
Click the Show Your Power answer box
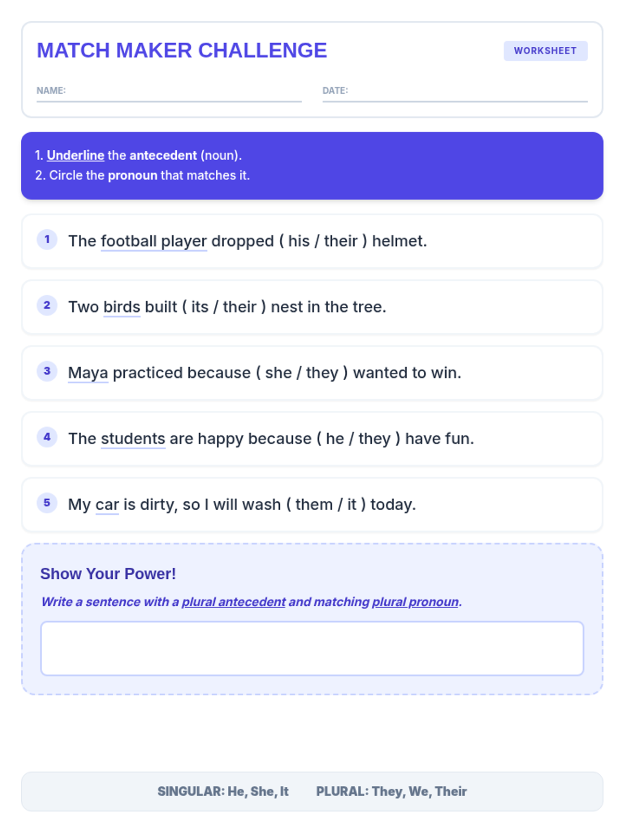pos(312,648)
